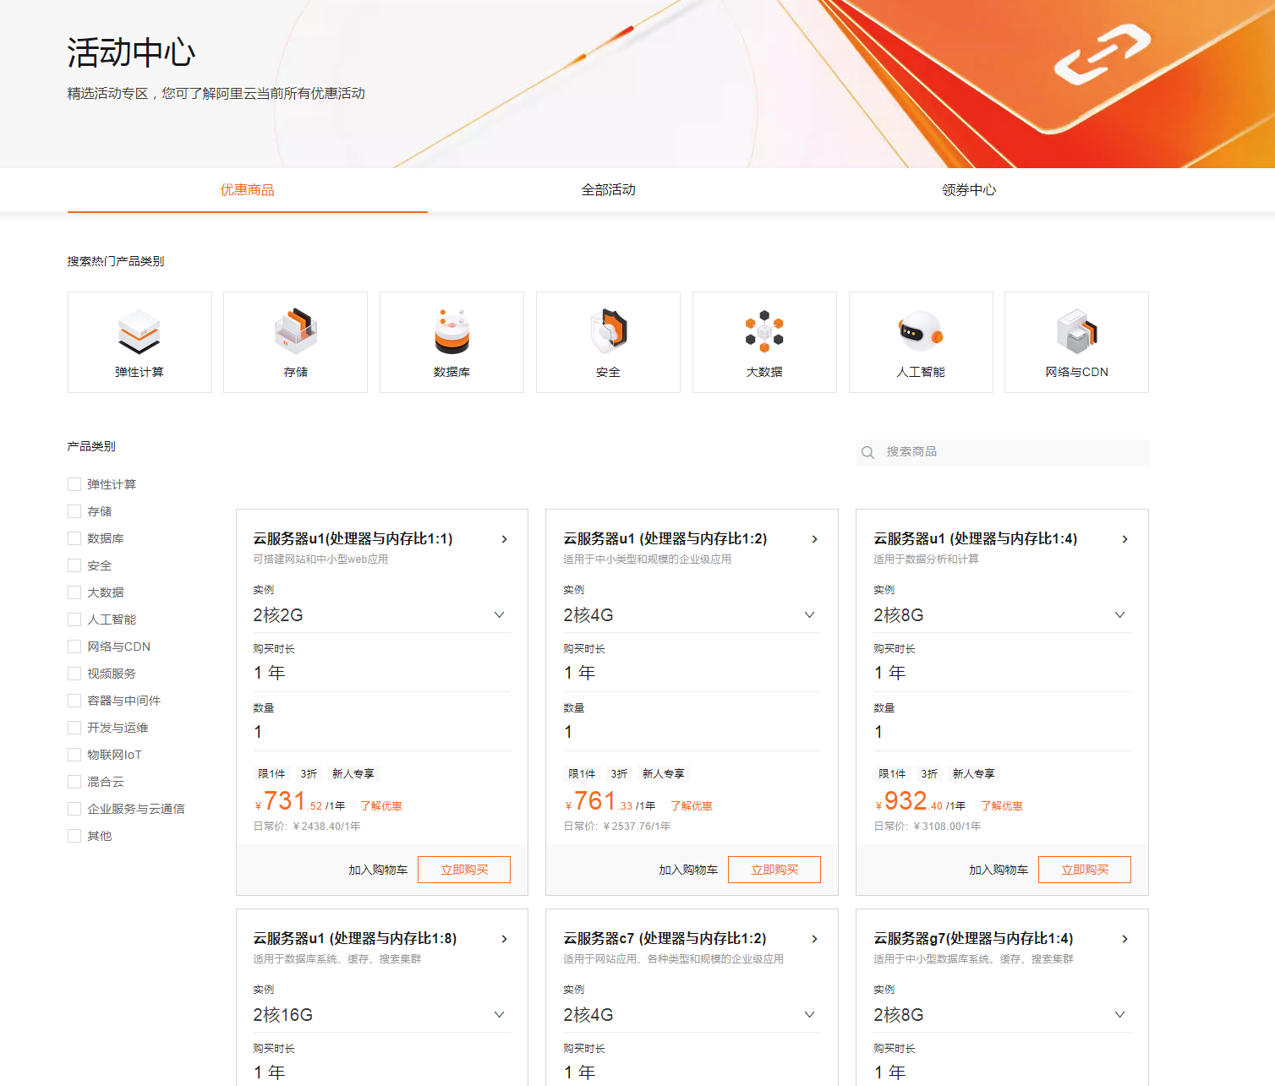
Task: Check the 物联网IoT filter checkbox
Action: [74, 755]
